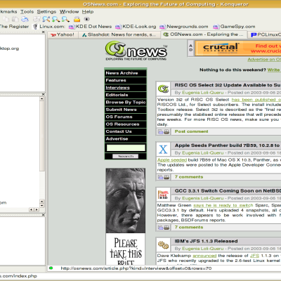The image size is (281, 281).
Task: Click the search button below field
Action: [x=125, y=156]
